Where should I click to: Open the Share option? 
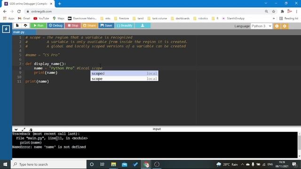tap(89, 25)
